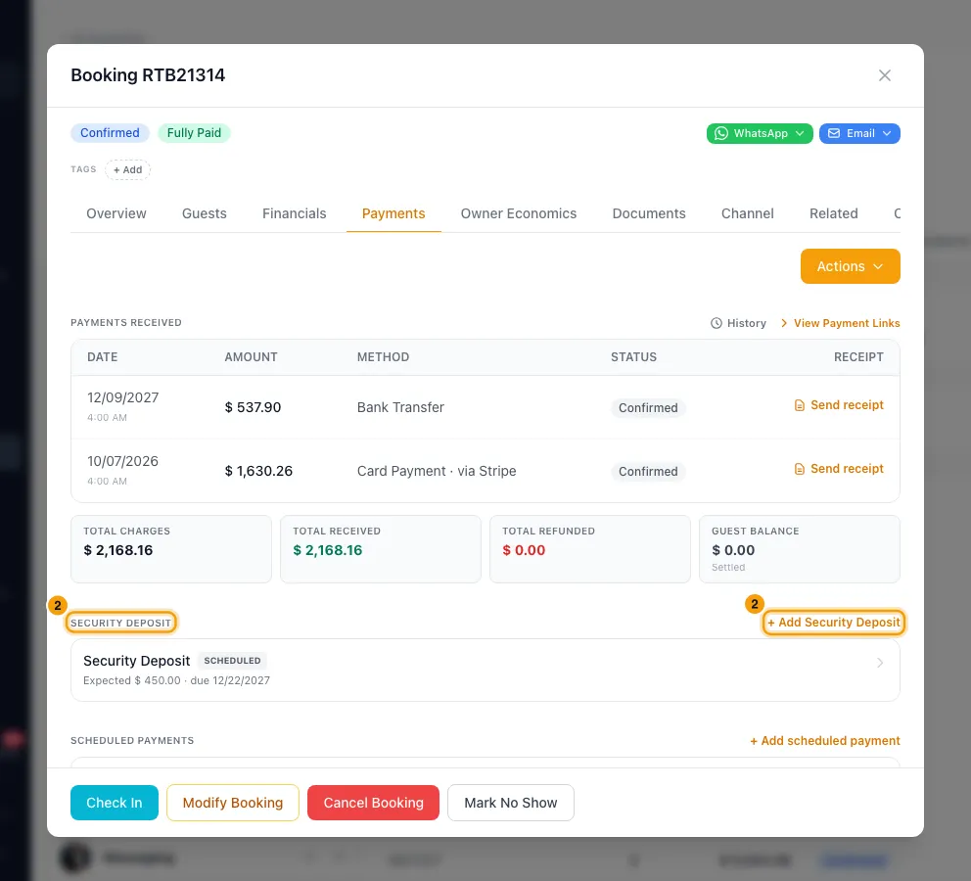Click the History clock icon
Viewport: 971px width, 881px height.
[x=716, y=323]
